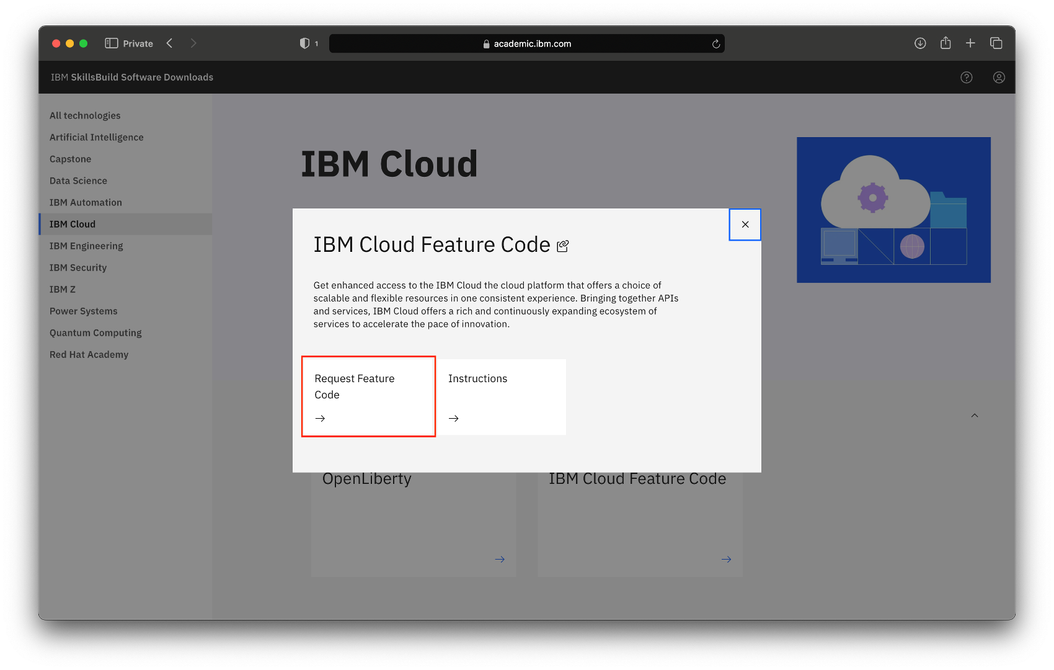Select Artificial Intelligence in the sidebar

pos(96,137)
